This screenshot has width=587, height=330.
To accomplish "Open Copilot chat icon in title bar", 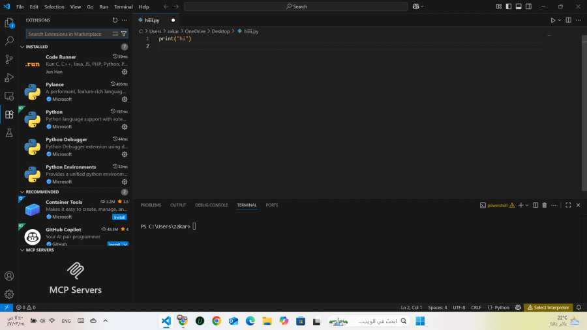I will point(415,7).
